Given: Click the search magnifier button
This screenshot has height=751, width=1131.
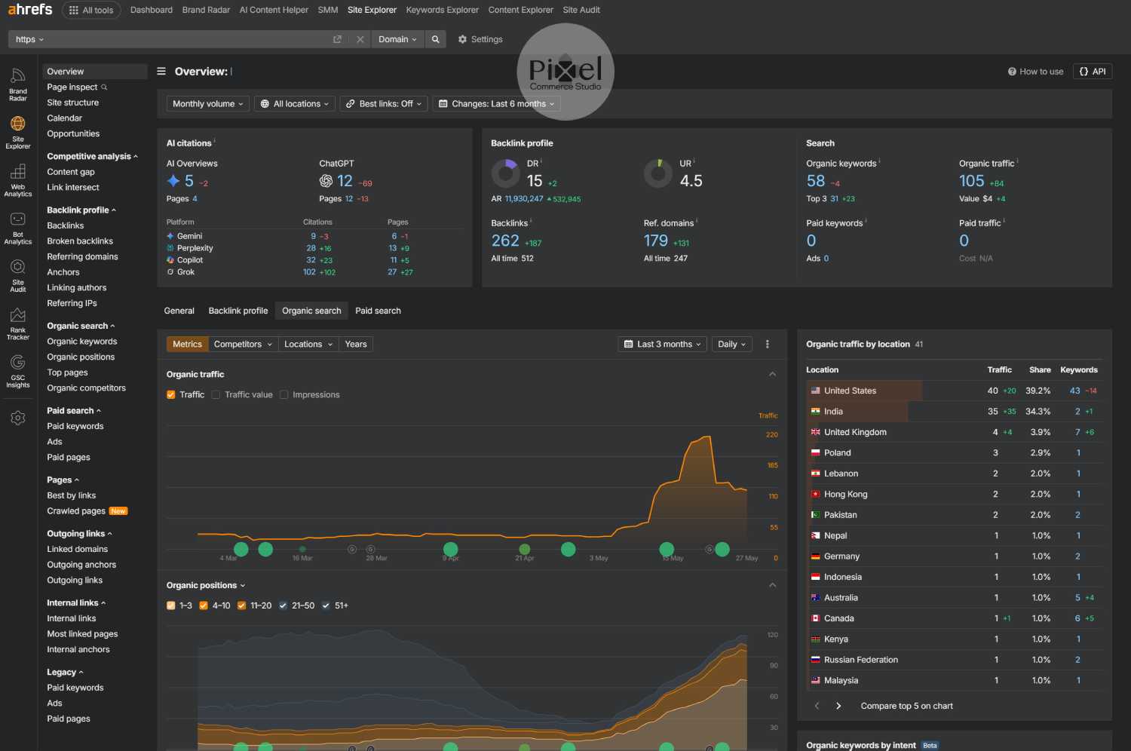Looking at the screenshot, I should pos(435,39).
